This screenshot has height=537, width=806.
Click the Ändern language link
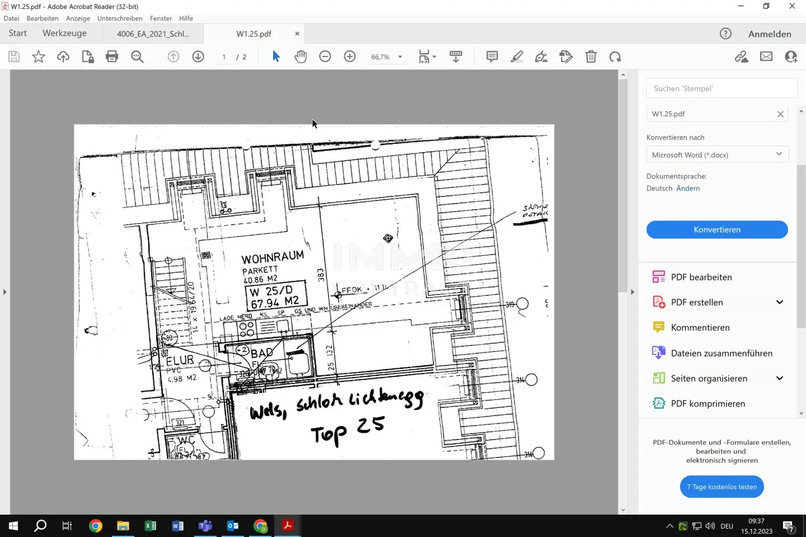(x=688, y=189)
